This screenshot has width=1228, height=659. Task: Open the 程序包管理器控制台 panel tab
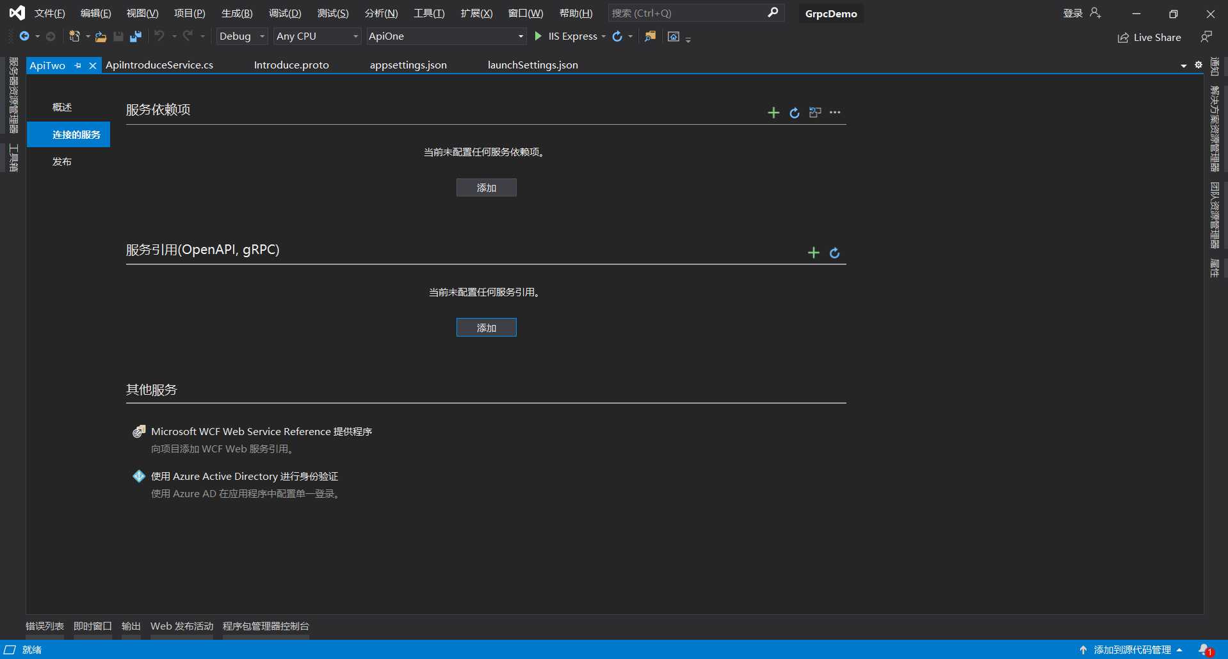click(266, 626)
